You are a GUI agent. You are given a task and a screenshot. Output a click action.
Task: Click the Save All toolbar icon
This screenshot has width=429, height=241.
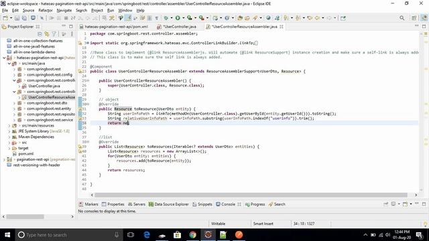pos(24,18)
